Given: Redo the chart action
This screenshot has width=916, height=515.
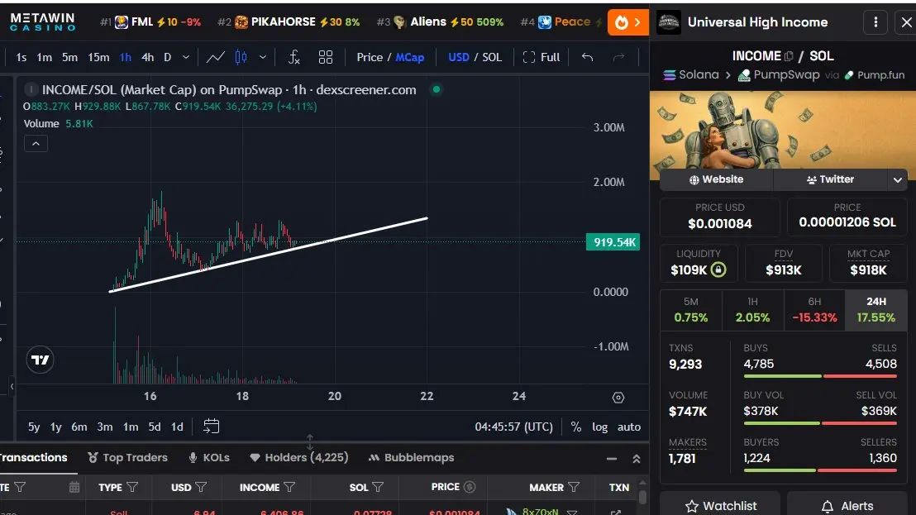Looking at the screenshot, I should [618, 57].
